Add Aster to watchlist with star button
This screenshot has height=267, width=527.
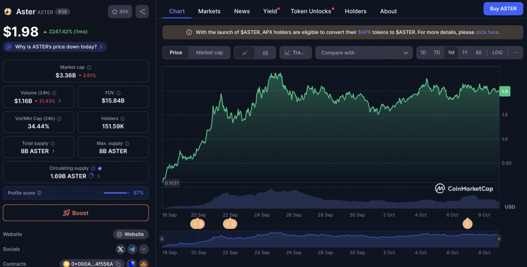(120, 11)
